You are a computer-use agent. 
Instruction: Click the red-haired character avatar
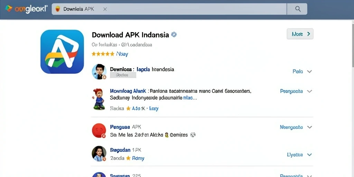click(99, 99)
